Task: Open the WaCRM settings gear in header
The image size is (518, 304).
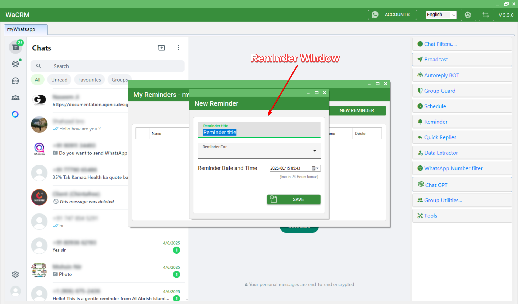Action: click(468, 15)
